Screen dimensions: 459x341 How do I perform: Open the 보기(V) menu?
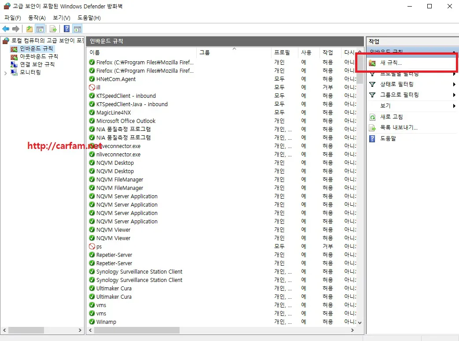[x=62, y=18]
